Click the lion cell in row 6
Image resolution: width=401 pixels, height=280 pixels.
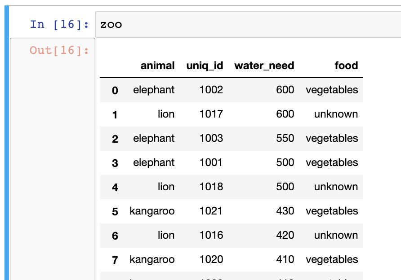(x=166, y=235)
